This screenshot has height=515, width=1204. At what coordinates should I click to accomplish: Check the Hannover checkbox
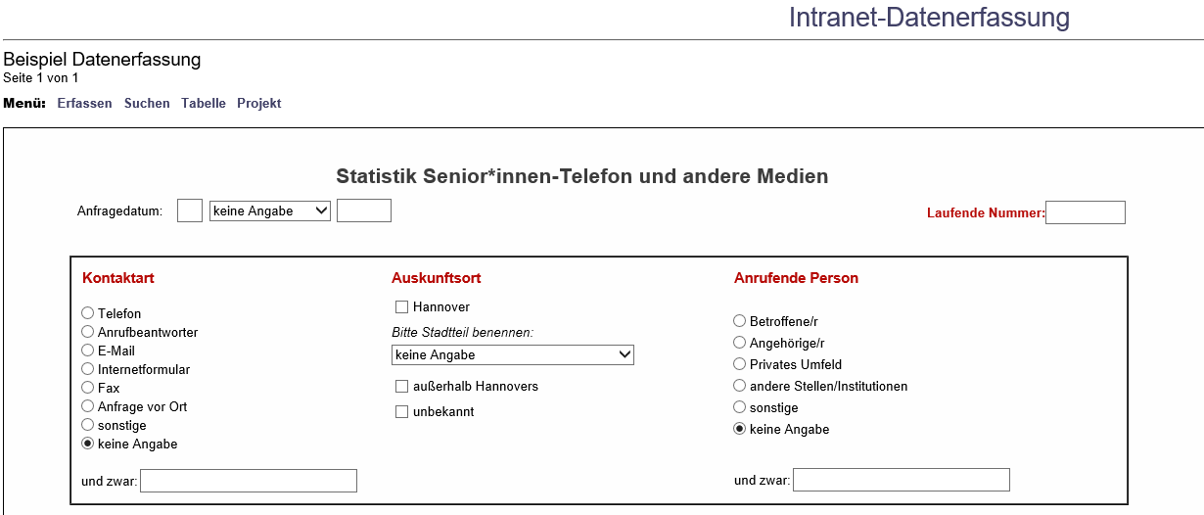401,307
